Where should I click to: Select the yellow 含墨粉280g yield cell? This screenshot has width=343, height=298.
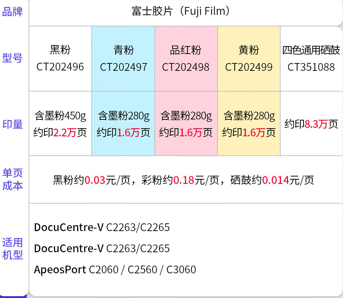pos(249,124)
